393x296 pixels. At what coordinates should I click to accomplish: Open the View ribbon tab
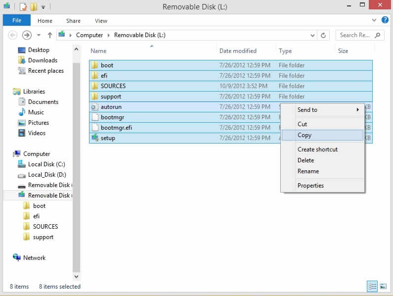click(x=101, y=21)
